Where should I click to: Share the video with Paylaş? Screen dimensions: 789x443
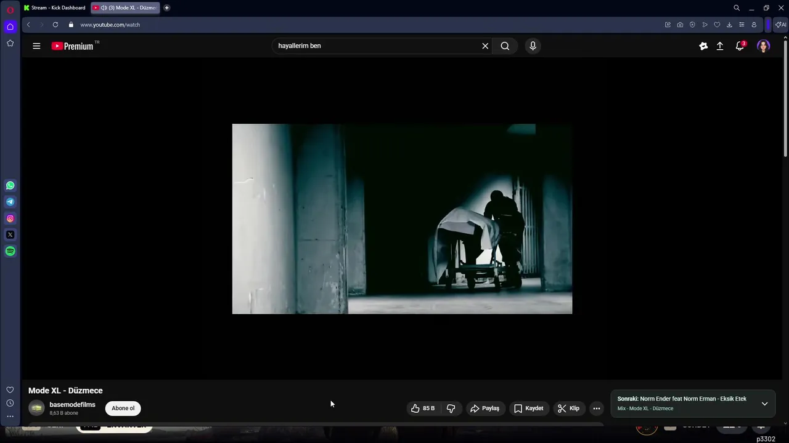tap(484, 408)
